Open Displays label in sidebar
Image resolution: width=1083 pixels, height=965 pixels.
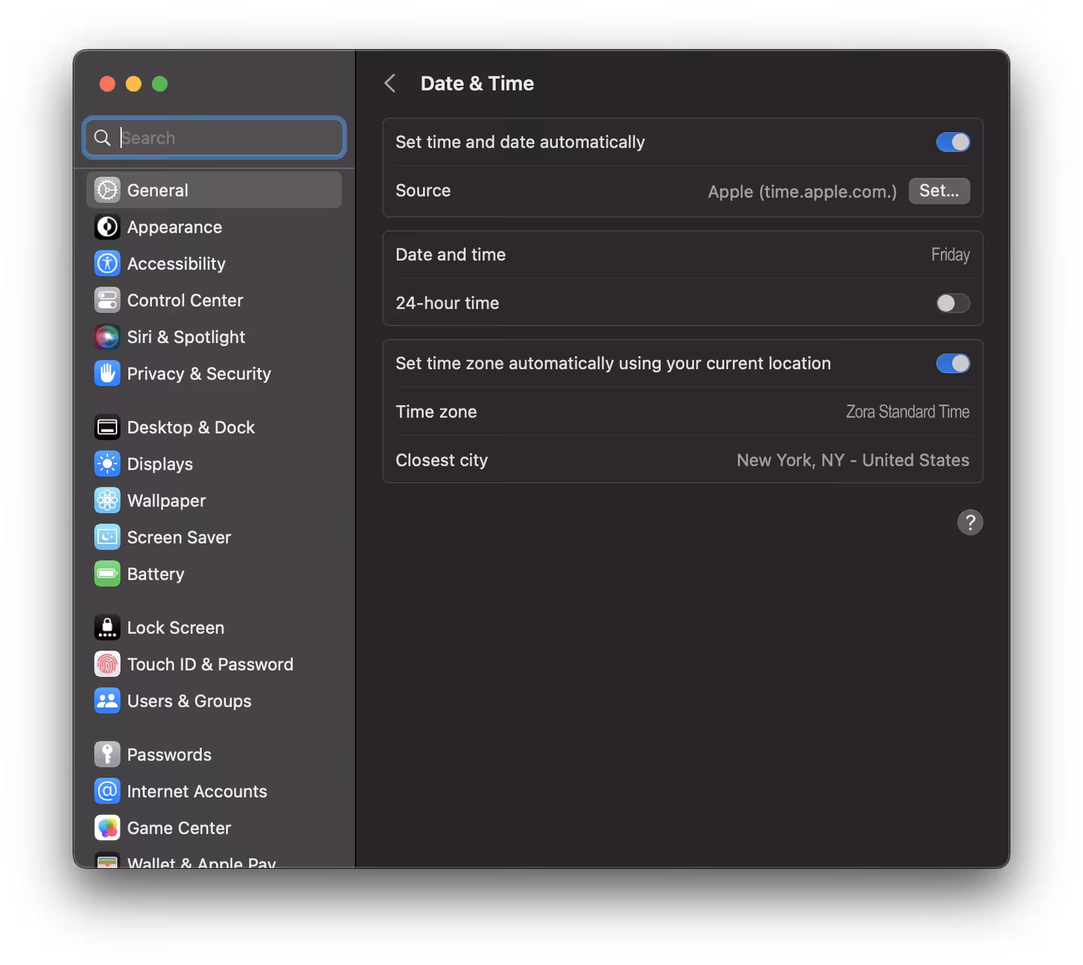pyautogui.click(x=160, y=464)
